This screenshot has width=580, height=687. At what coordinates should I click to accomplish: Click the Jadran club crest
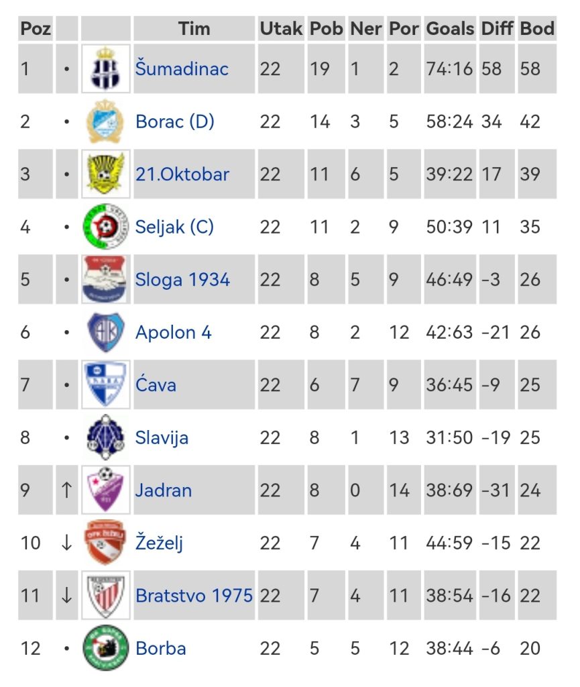pyautogui.click(x=106, y=490)
